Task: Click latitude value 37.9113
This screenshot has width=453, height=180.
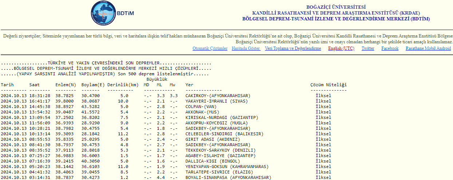Action: pos(64,150)
